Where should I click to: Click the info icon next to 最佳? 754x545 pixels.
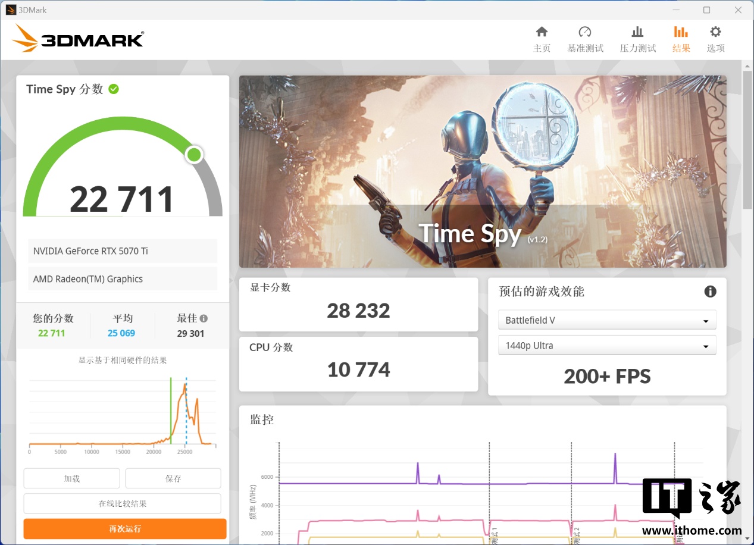coord(204,318)
